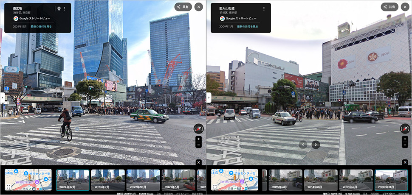Click the Google logo in 旧大山街道 card
The width and height of the screenshot is (412, 195).
click(x=222, y=18)
